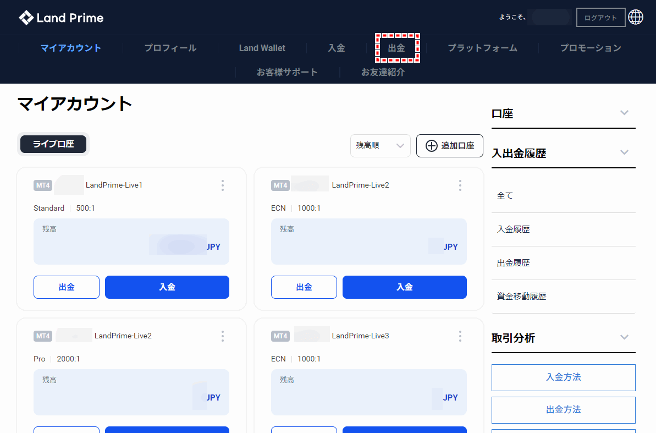Open Land Wallet menu item
656x433 pixels.
click(262, 48)
